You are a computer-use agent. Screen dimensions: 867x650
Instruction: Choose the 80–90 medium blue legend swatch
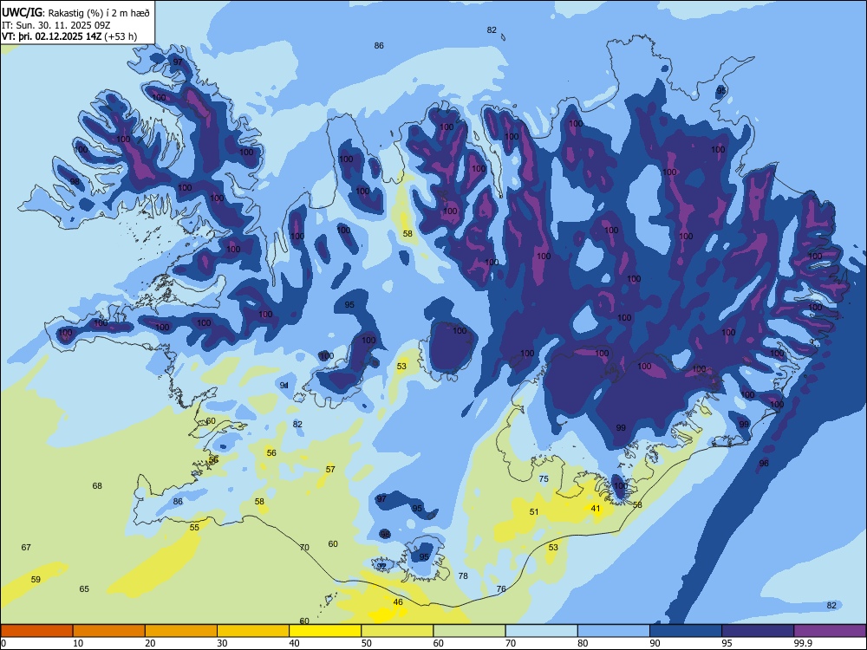[x=614, y=631]
